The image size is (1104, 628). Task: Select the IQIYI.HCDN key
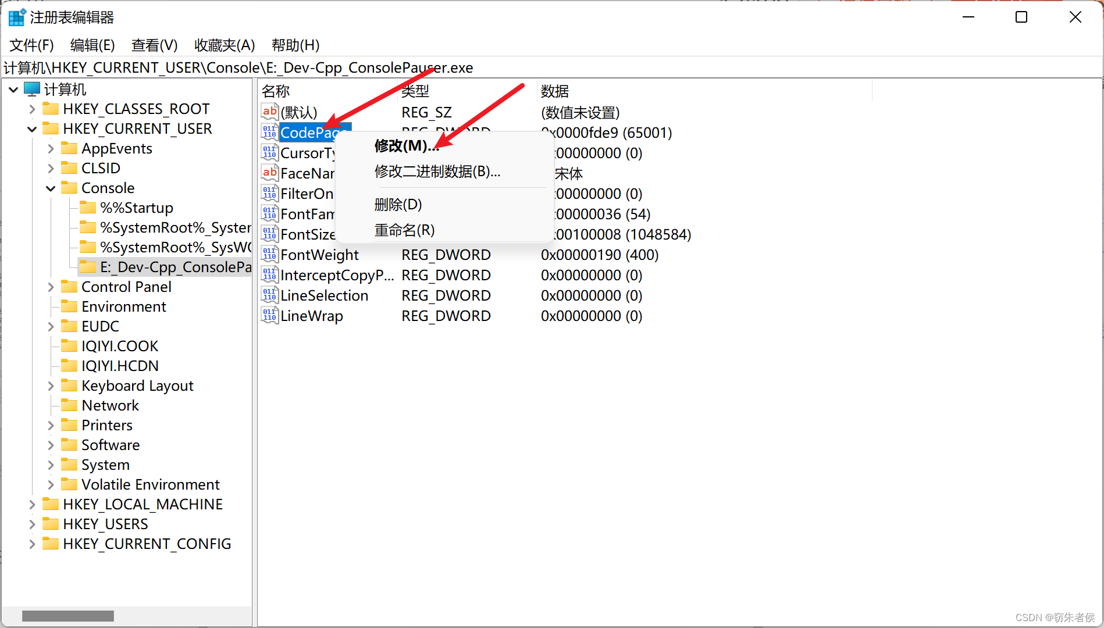tap(120, 366)
